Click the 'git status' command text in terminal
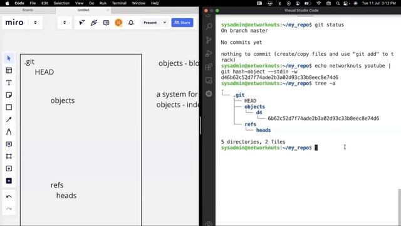The image size is (401, 226). (x=329, y=25)
